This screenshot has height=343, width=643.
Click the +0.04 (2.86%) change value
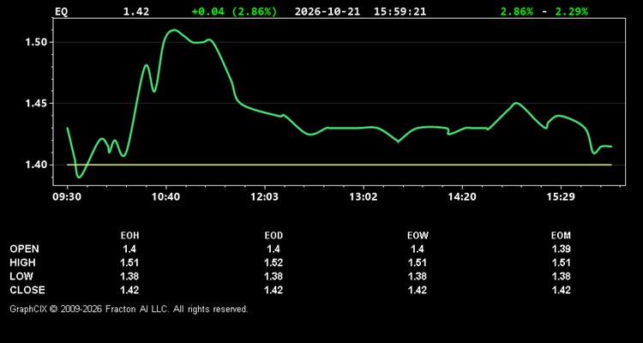tap(234, 11)
